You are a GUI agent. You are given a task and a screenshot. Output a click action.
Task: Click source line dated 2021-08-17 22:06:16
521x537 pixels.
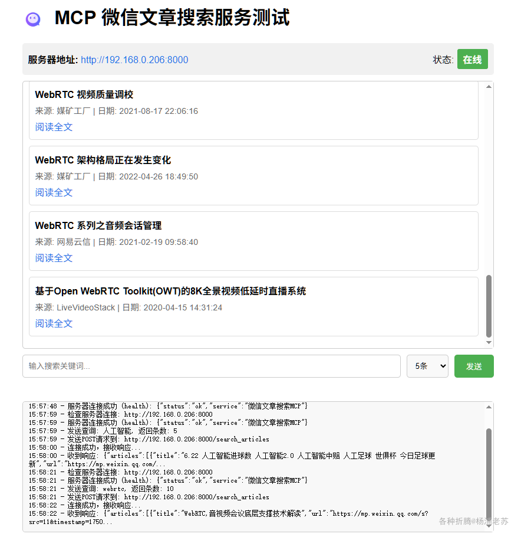coord(117,111)
